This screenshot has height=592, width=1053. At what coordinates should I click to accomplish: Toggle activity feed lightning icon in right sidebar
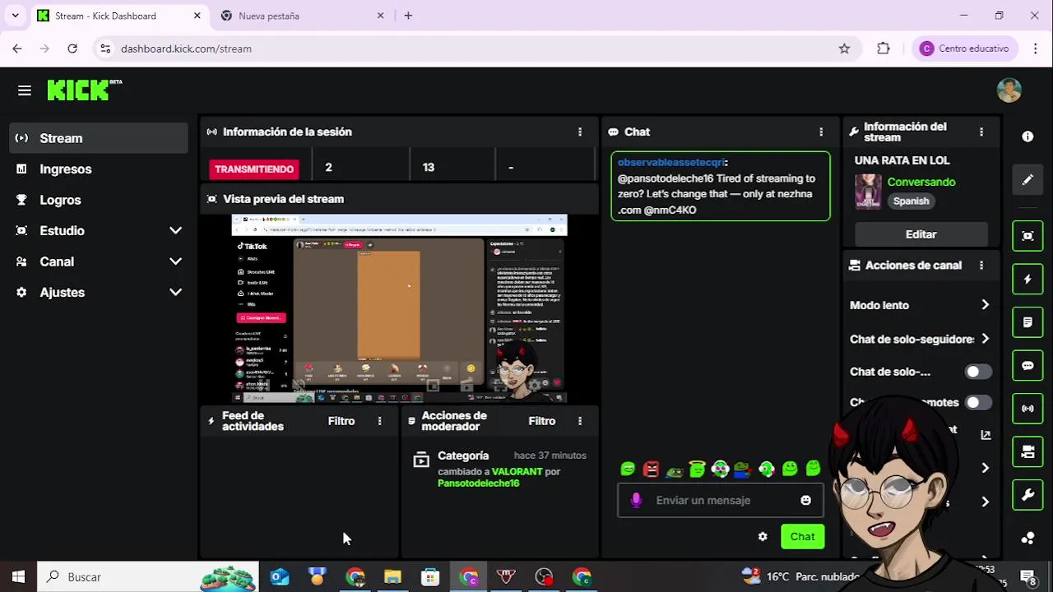[1027, 280]
